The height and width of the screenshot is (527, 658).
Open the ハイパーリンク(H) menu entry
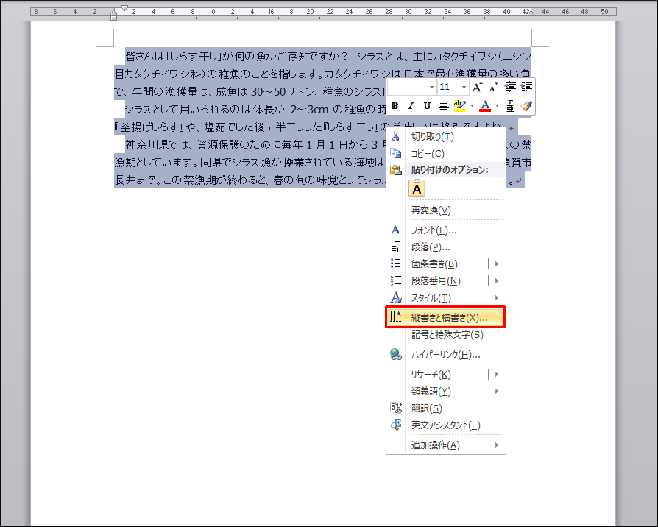point(445,355)
